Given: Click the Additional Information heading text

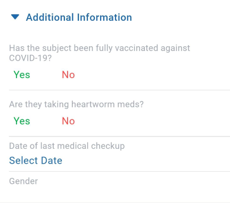Looking at the screenshot, I should (x=79, y=18).
